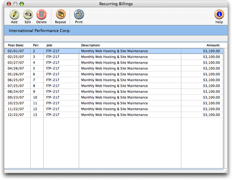Click the Amount column header

point(213,45)
